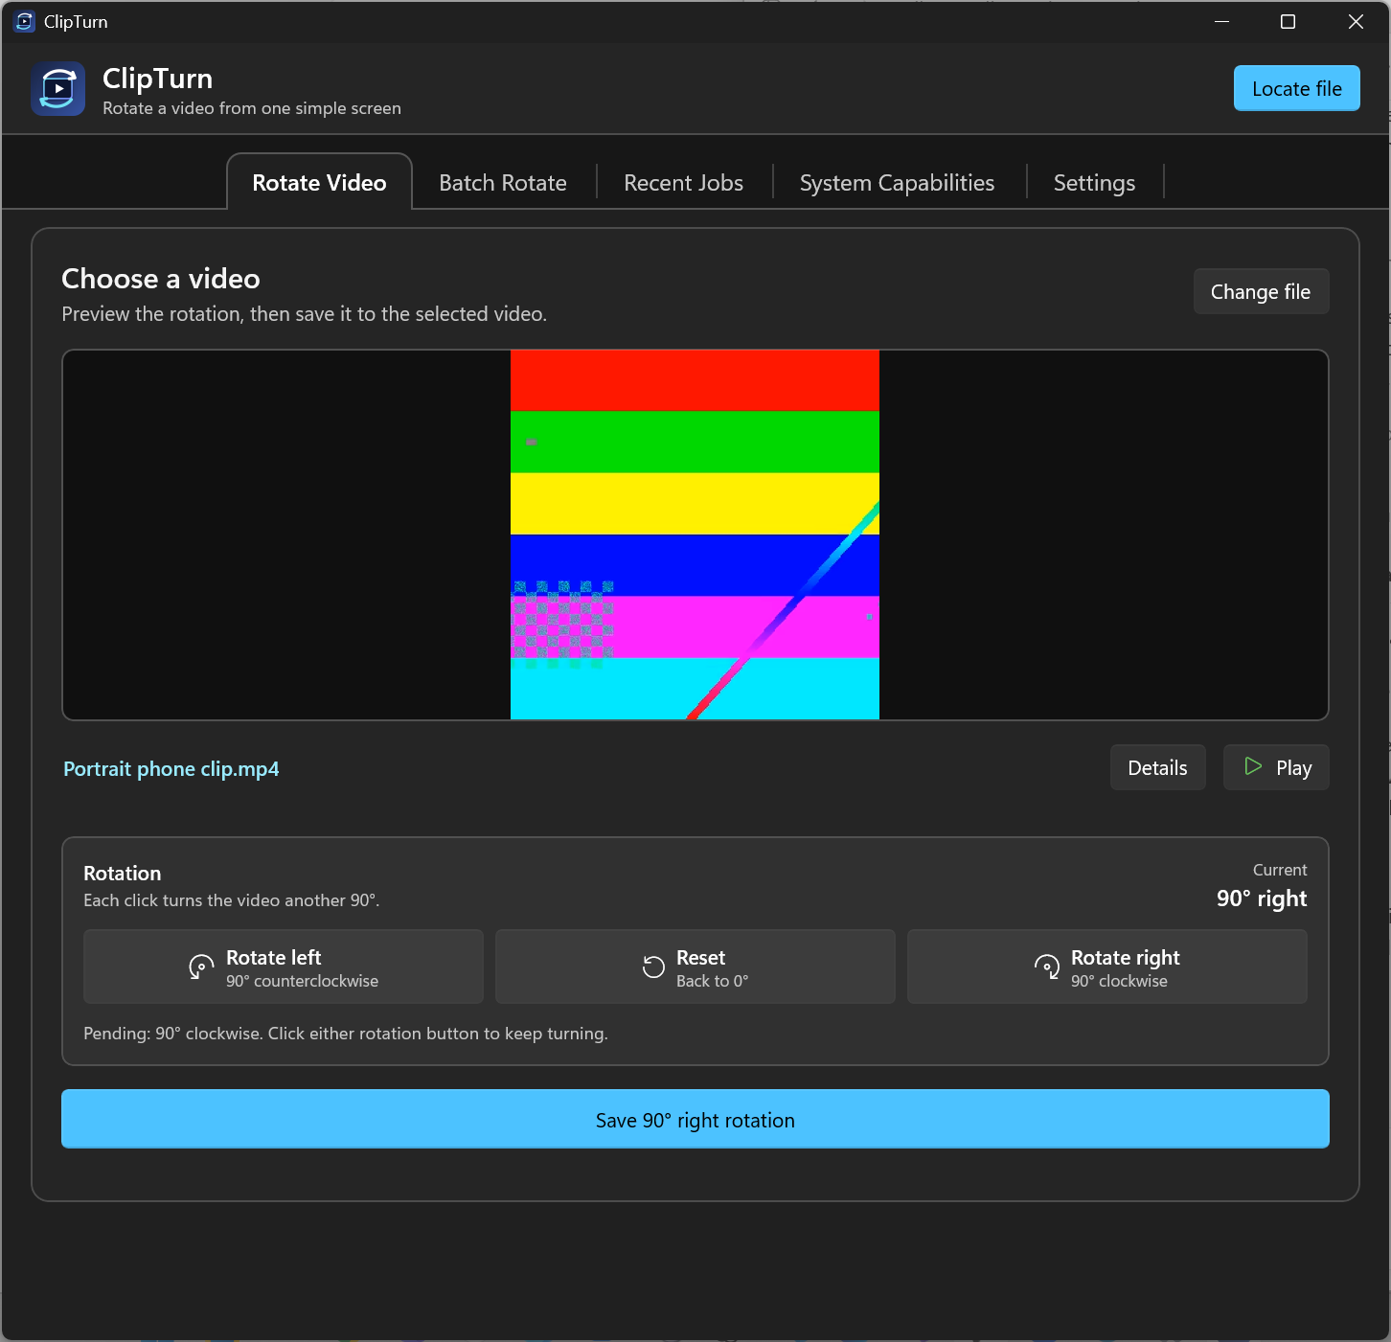This screenshot has width=1391, height=1342.
Task: Open the Rotate Video tab
Action: [x=319, y=182]
